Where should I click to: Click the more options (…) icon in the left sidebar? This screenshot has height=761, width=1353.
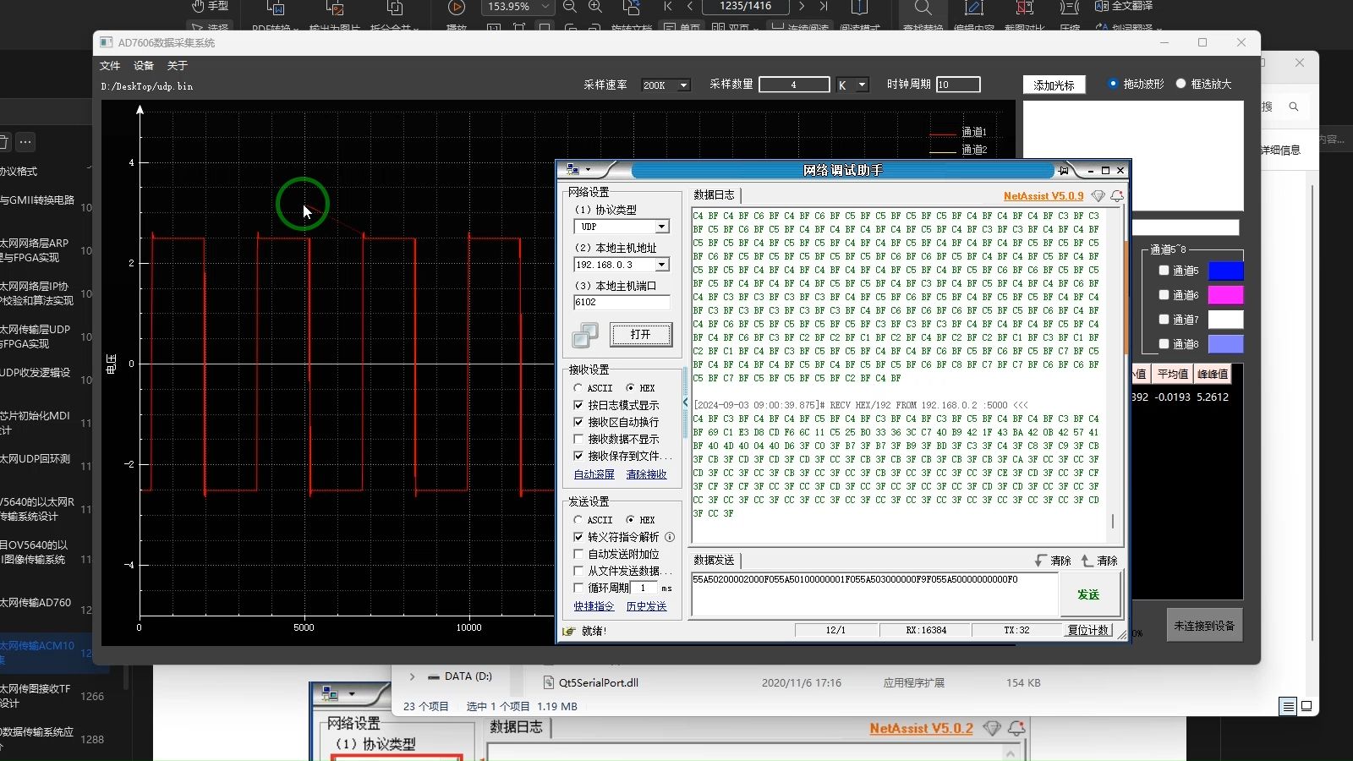pyautogui.click(x=25, y=142)
